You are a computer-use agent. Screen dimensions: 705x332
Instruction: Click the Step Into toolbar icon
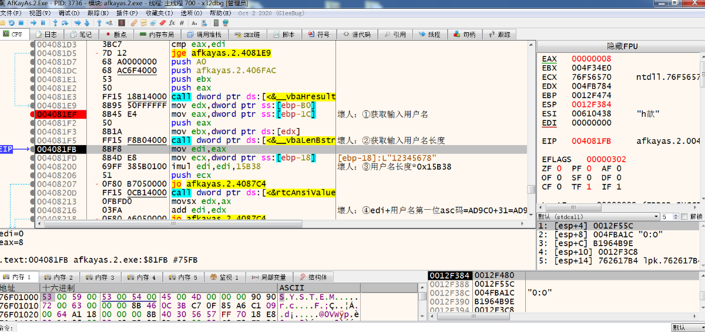pyautogui.click(x=55, y=23)
